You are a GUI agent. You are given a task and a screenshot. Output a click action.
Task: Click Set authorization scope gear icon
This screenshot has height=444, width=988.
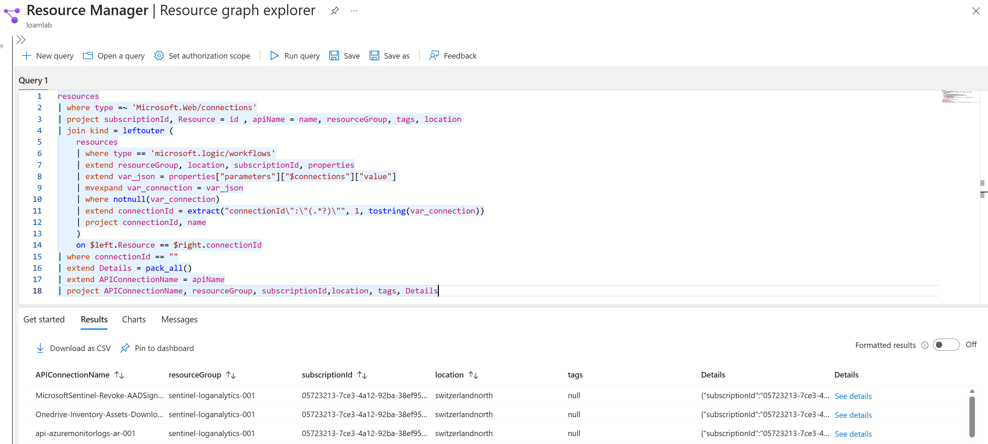(159, 56)
